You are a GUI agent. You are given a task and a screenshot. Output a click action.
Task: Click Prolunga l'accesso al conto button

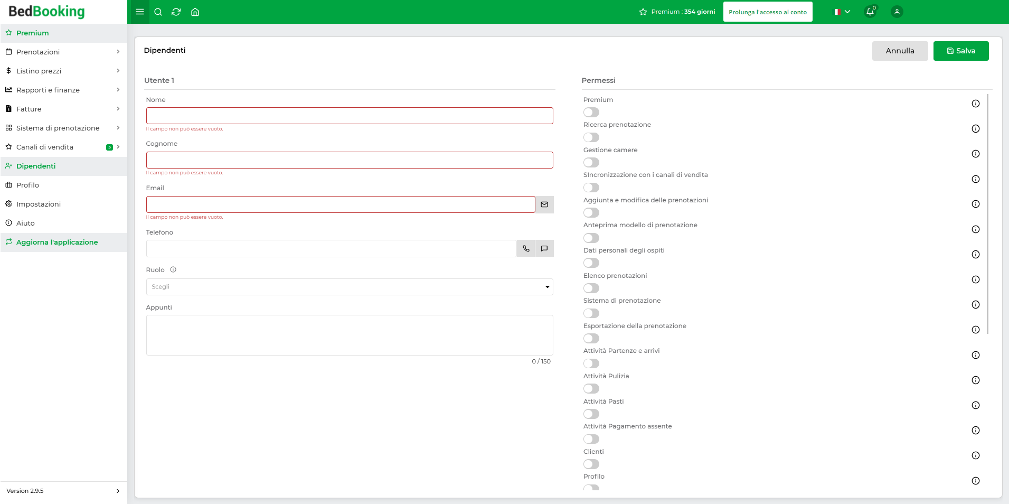pos(768,12)
